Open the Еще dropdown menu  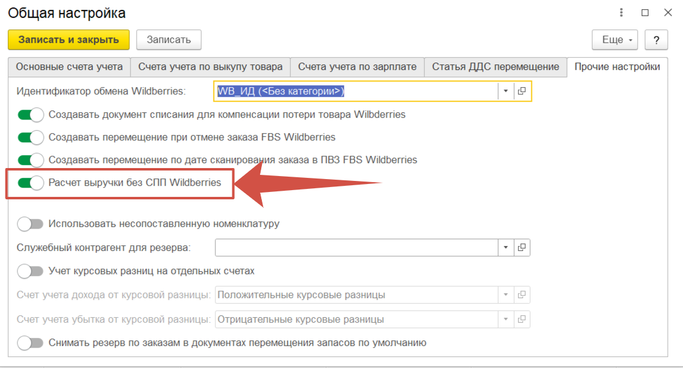tap(615, 40)
